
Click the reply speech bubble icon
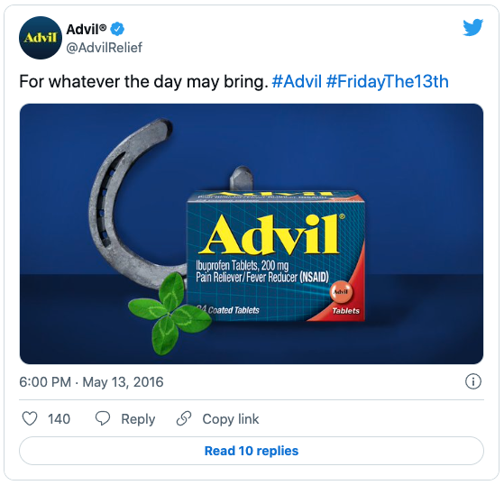pyautogui.click(x=103, y=418)
